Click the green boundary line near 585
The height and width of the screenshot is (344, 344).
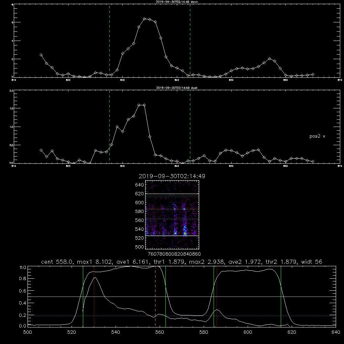pyautogui.click(x=214, y=296)
